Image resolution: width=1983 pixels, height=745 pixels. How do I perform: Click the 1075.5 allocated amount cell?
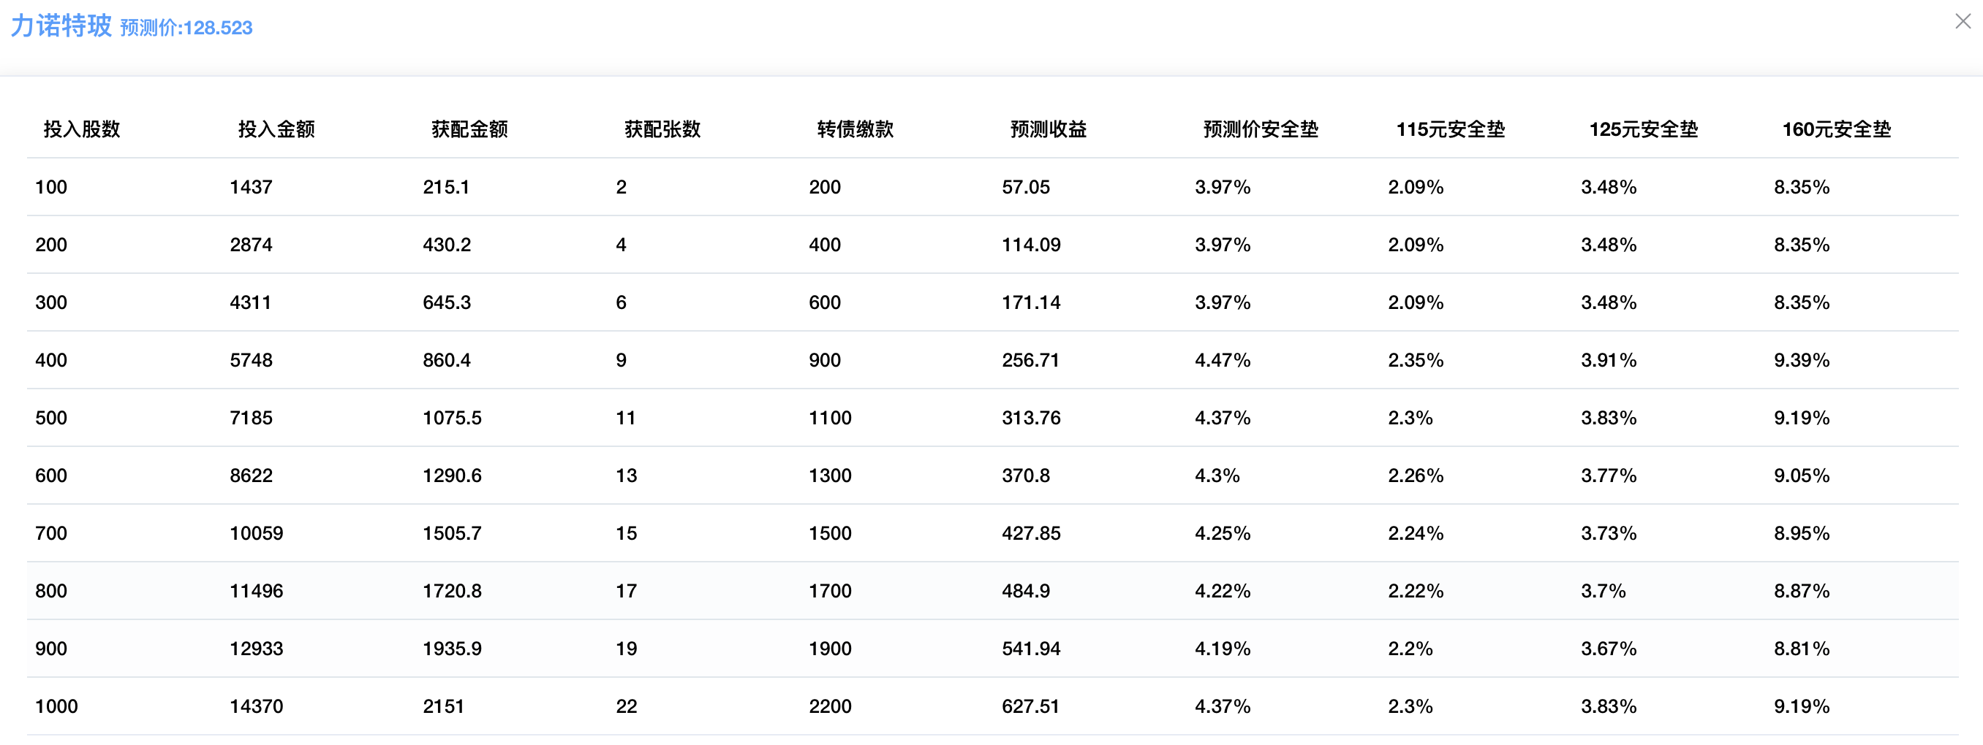[x=452, y=418]
